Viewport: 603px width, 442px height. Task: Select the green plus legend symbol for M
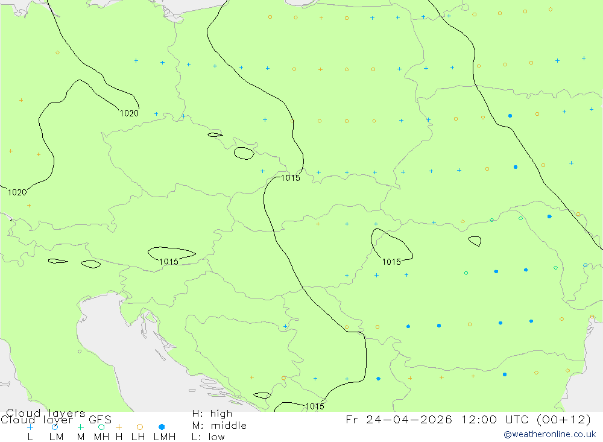tap(80, 427)
